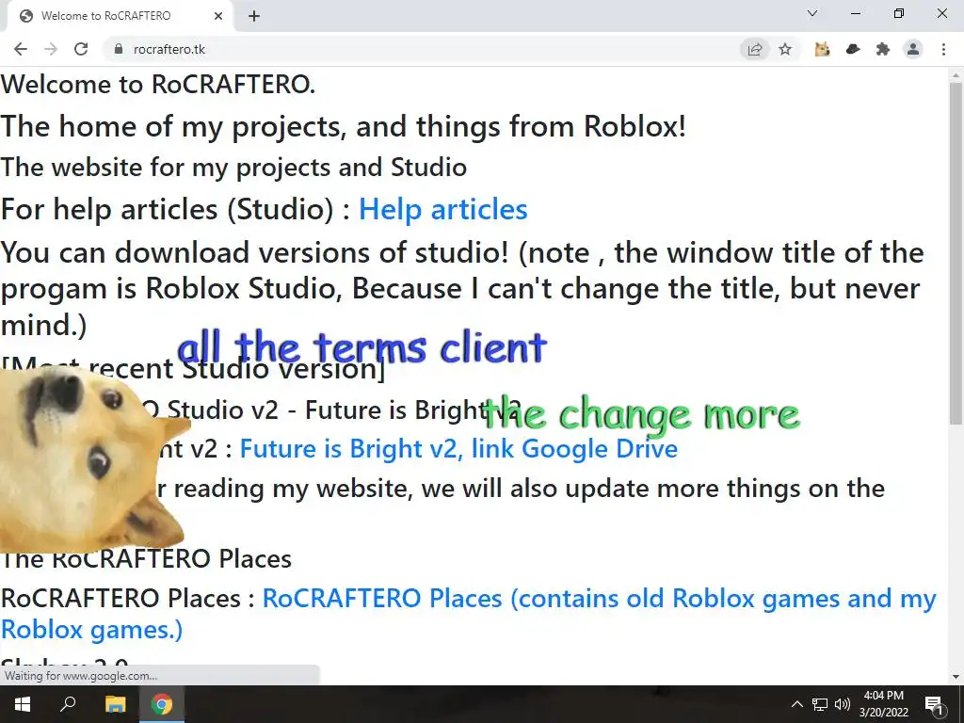Click the 'Welcome to RoCRAFTERO.' heading
This screenshot has height=723, width=964.
coord(158,84)
